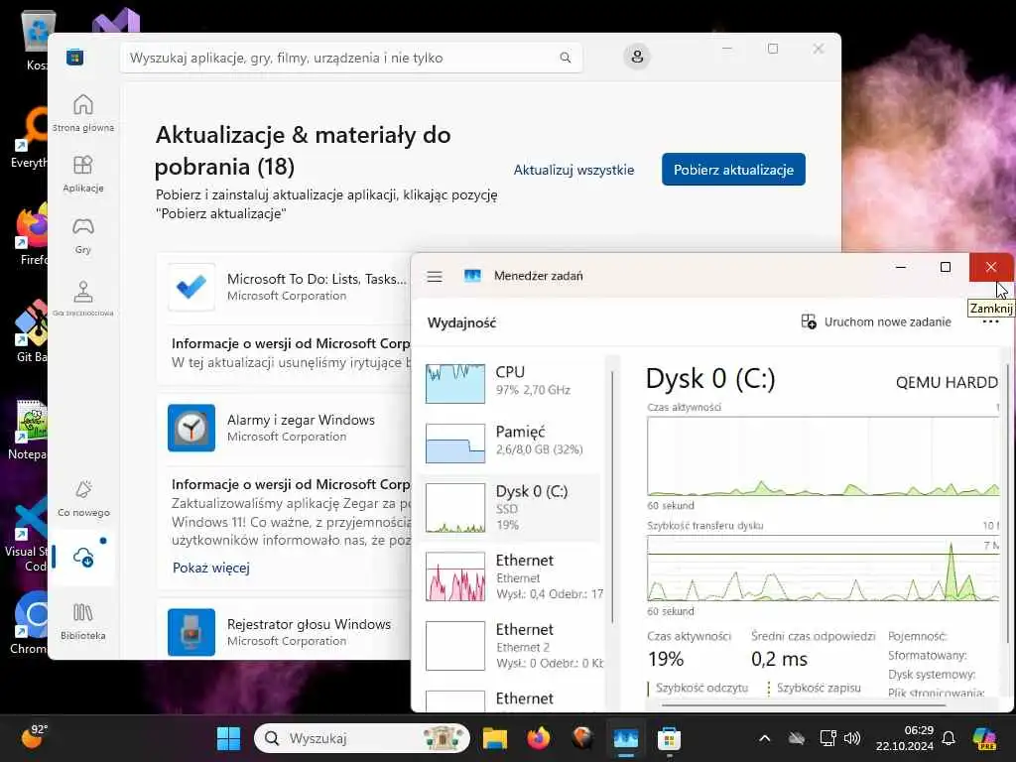Switch to Task Manager taskbar icon
Screen dimensions: 1016x762
[626, 738]
